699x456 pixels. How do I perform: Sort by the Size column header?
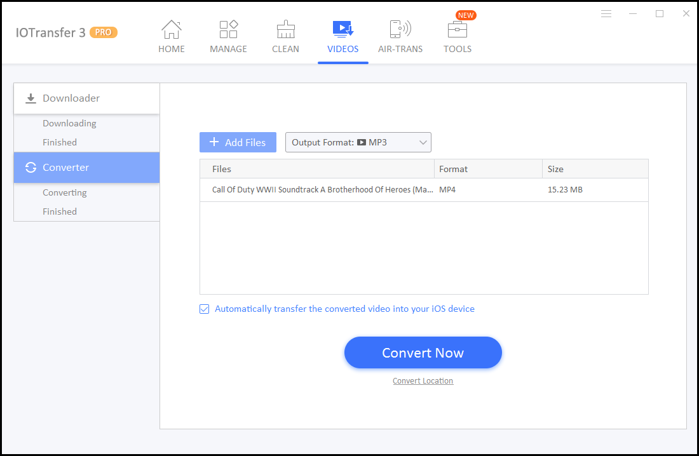(x=555, y=169)
